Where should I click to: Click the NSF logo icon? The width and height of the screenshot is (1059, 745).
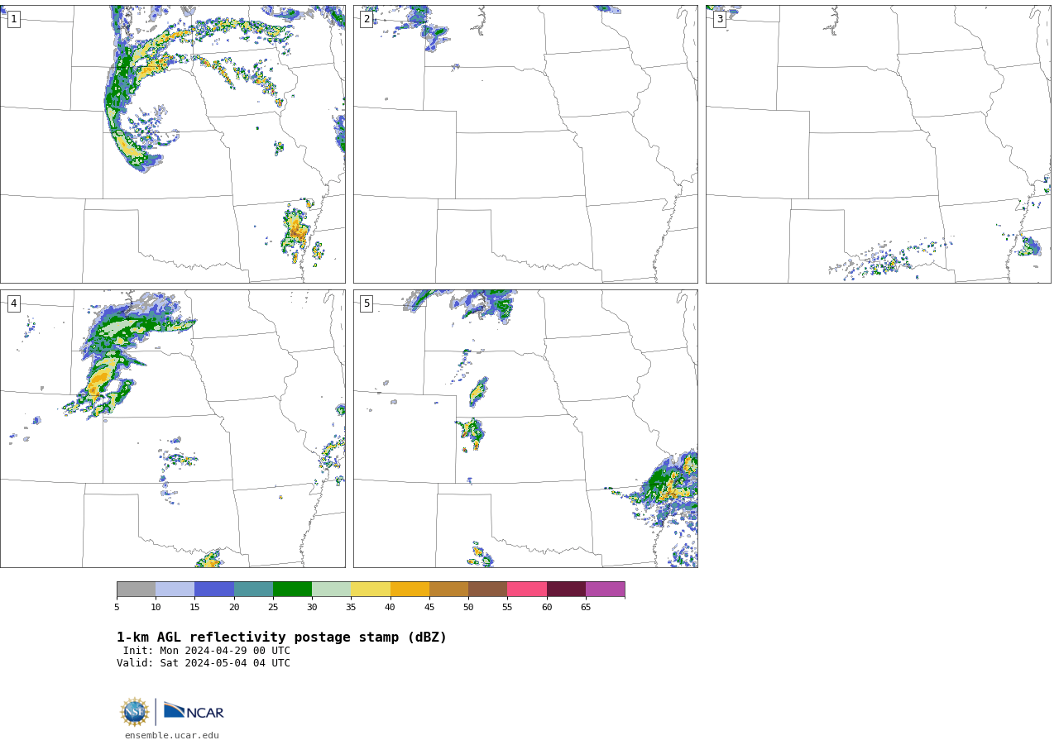[134, 712]
